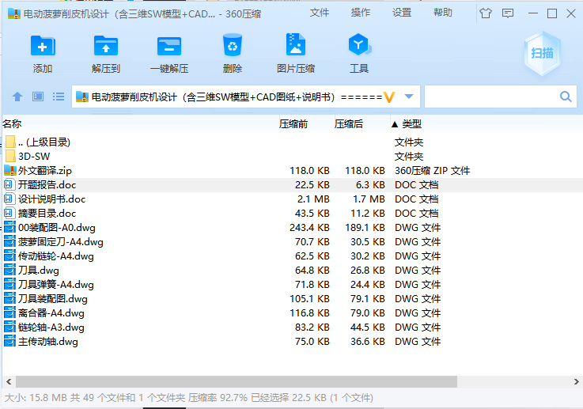The width and height of the screenshot is (583, 409).
Task: Open the 操作 (Operations) menu
Action: (x=360, y=13)
